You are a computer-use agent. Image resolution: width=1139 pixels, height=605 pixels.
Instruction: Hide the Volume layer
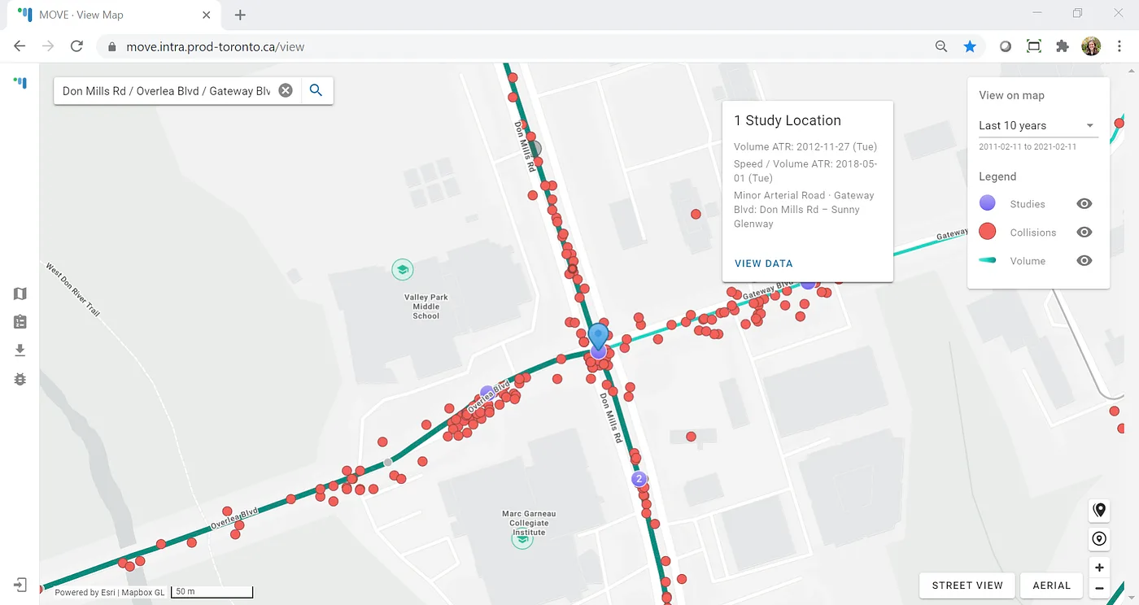(1084, 261)
